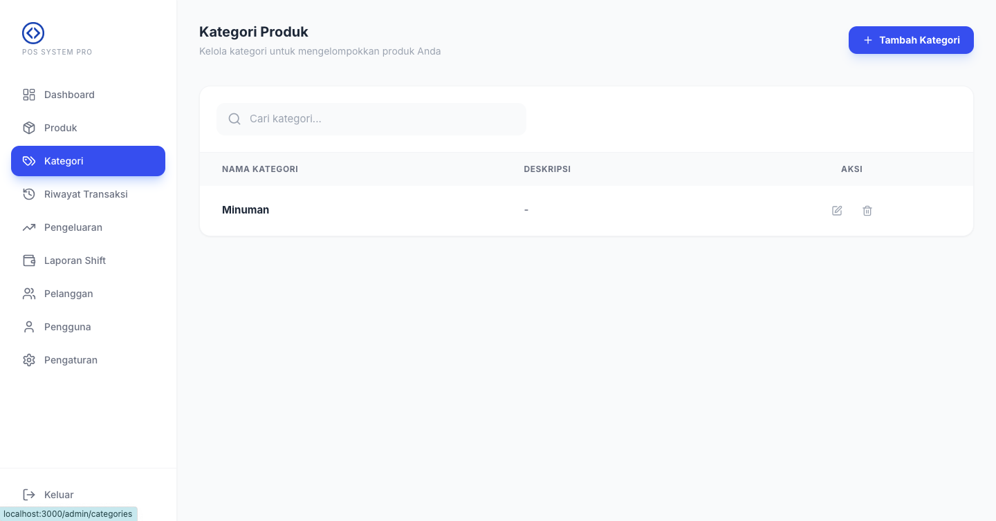
Task: Click the Keluar logout icon
Action: [x=29, y=495]
